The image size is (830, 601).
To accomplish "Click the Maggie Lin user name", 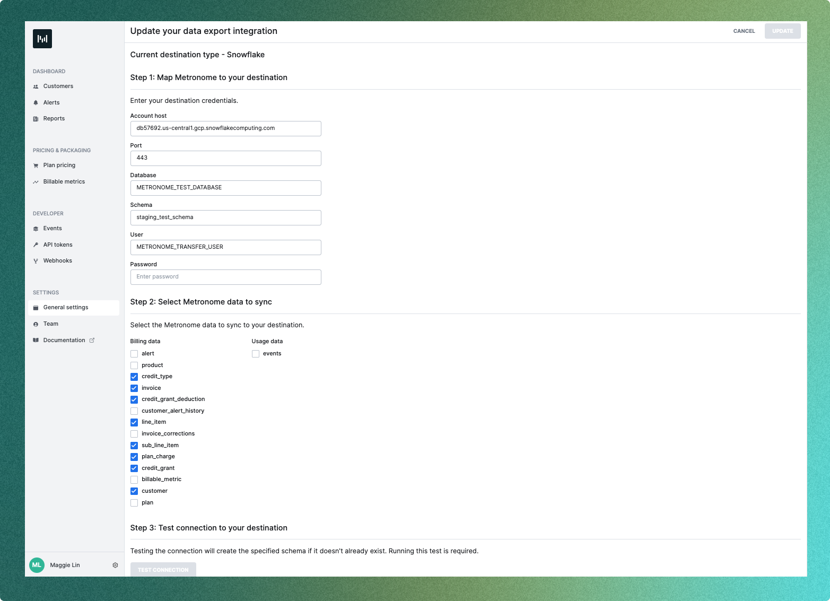I will coord(65,565).
